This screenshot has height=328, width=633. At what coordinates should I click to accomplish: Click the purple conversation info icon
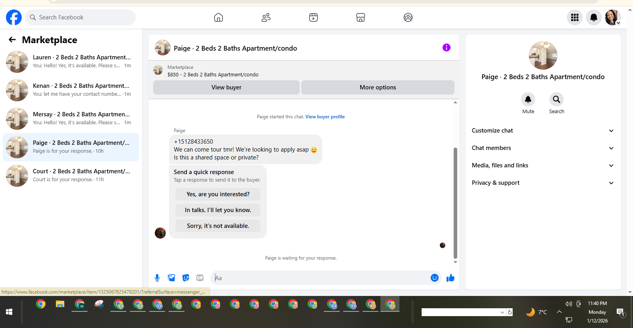(x=447, y=47)
